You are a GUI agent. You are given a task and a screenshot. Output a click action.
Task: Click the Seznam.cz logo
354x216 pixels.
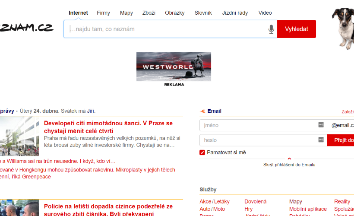[x=26, y=28]
